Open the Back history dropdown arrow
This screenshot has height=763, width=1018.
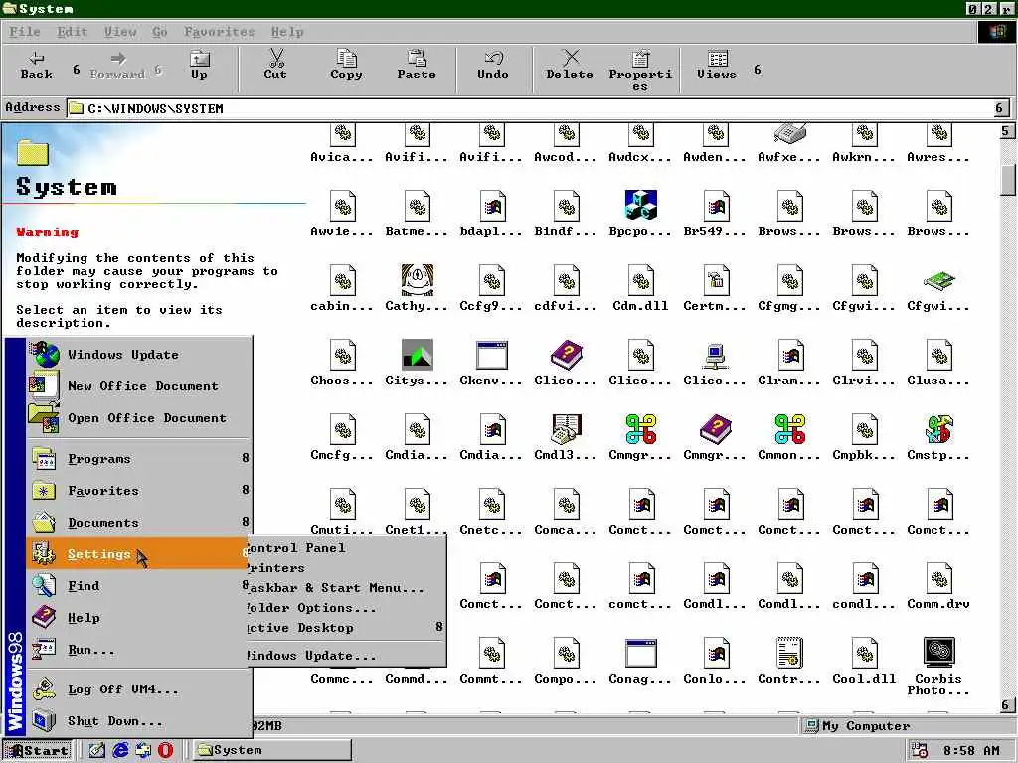[x=76, y=69]
